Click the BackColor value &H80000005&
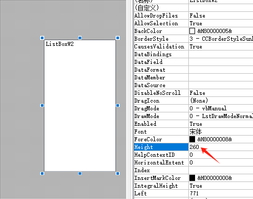Image resolution: width=253 pixels, height=199 pixels. (x=215, y=31)
